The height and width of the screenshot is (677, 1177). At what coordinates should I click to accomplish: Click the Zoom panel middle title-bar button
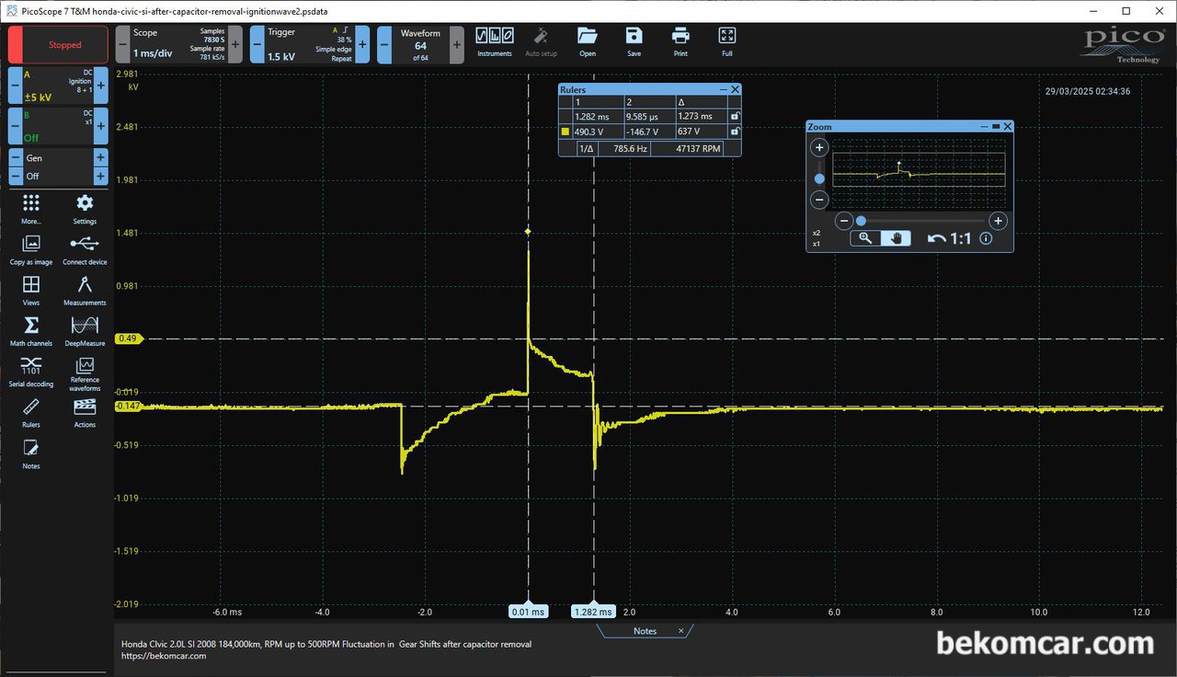[996, 126]
